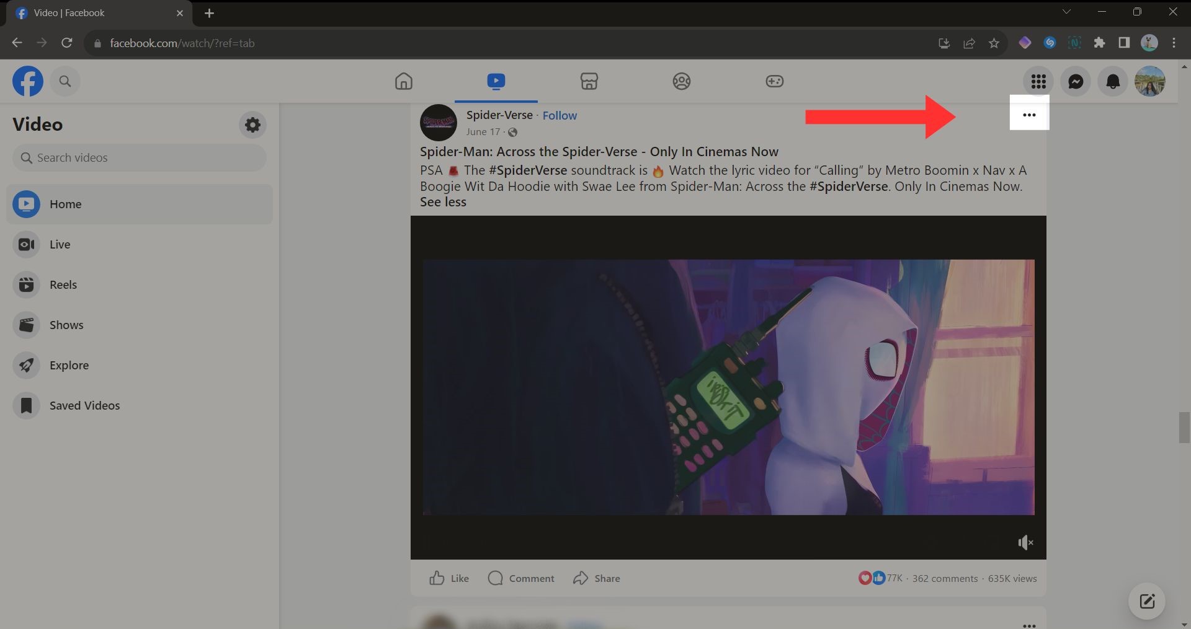Open Reels in Video sidebar
Screen dimensions: 1191x629
[140, 284]
